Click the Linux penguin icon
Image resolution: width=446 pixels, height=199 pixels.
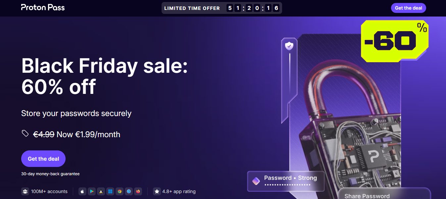click(x=101, y=191)
